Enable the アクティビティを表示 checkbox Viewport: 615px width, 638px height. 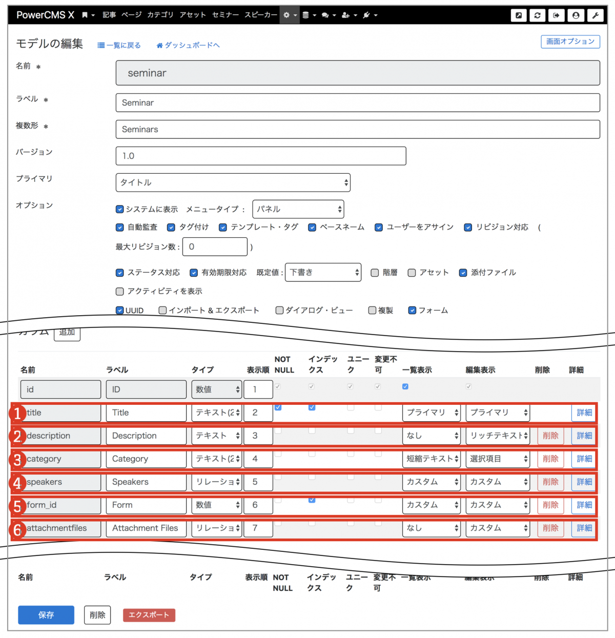(x=119, y=291)
